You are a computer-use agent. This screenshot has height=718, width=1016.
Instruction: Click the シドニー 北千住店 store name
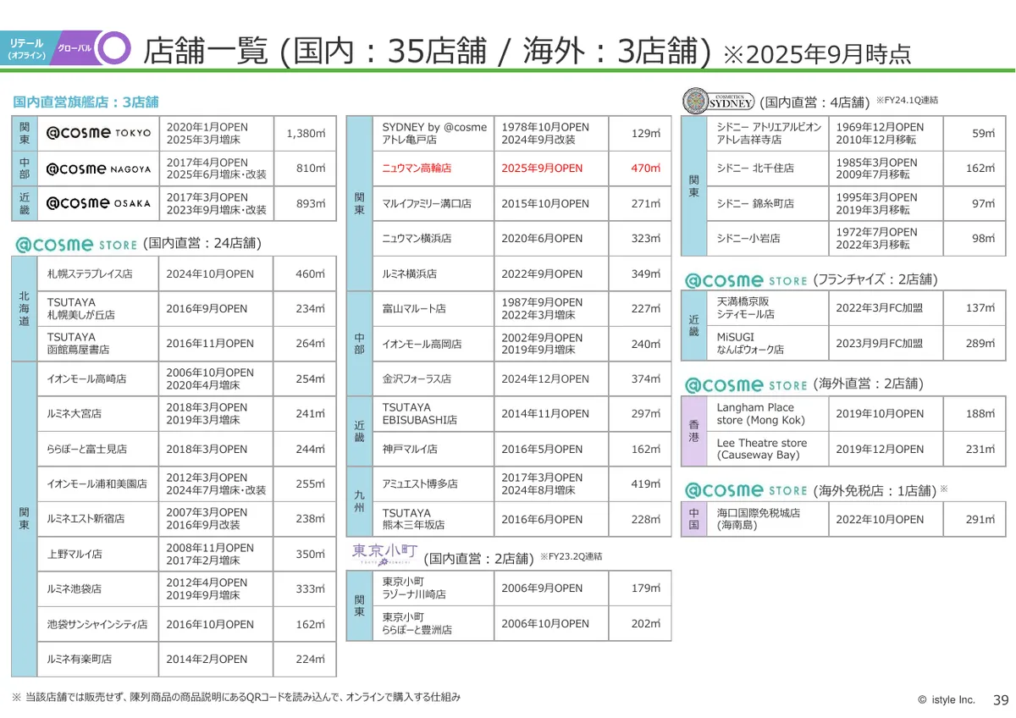(755, 168)
